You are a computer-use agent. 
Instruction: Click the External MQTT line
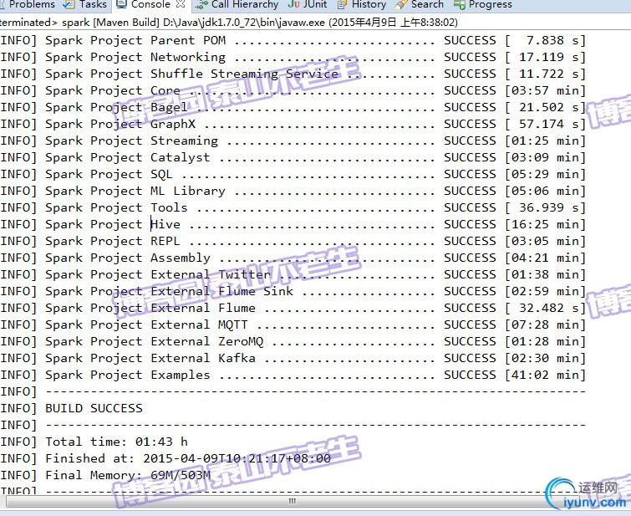293,324
